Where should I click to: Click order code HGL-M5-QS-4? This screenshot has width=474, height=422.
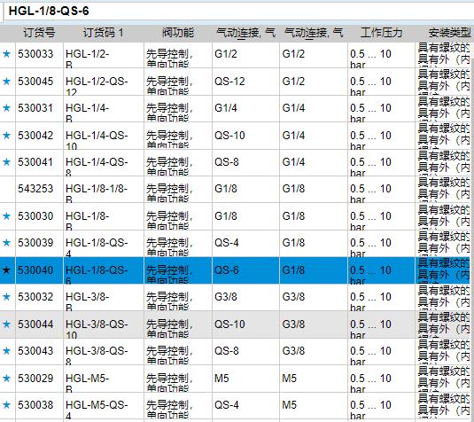pyautogui.click(x=97, y=409)
